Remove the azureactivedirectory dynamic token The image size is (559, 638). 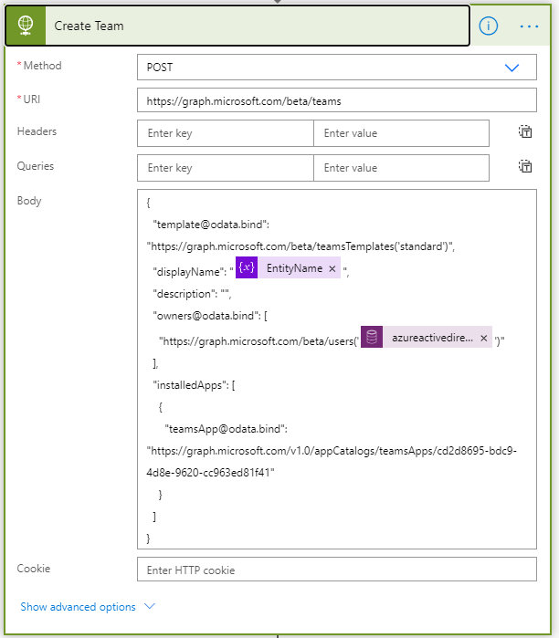[483, 338]
